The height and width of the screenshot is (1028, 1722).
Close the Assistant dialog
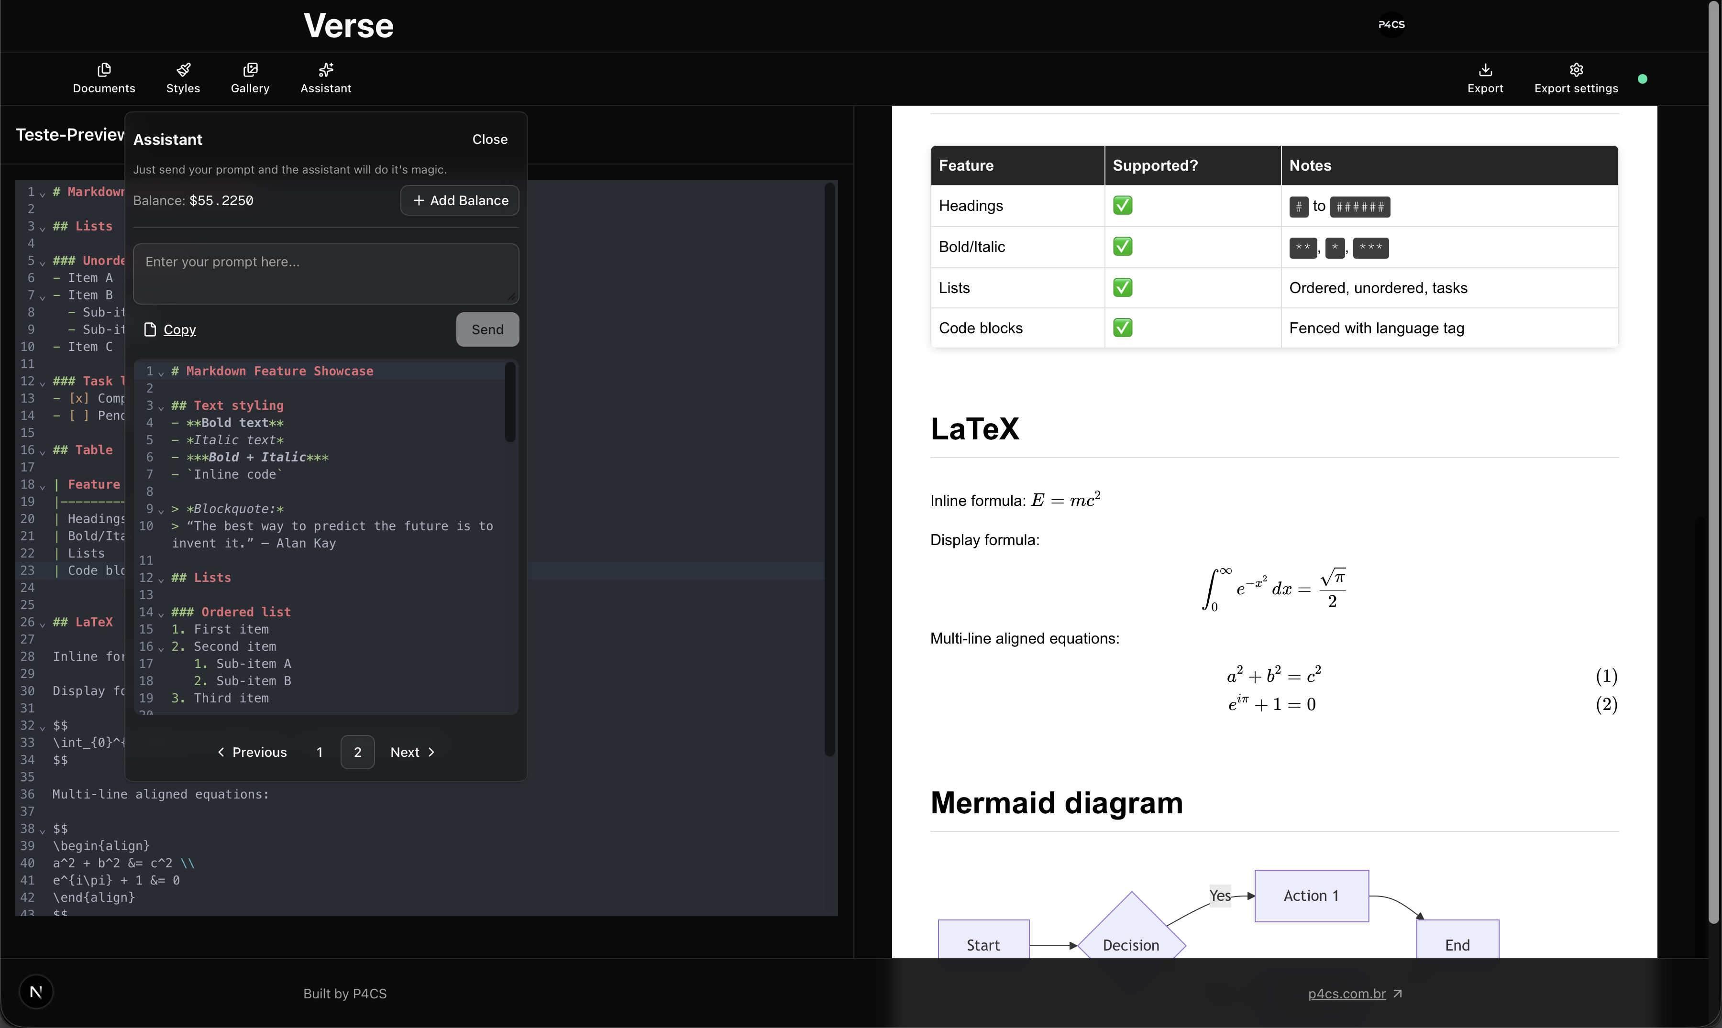click(x=490, y=139)
